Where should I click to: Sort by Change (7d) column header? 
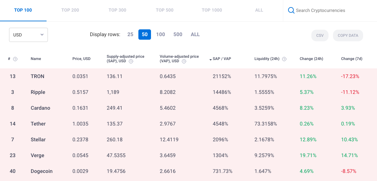[x=352, y=59]
